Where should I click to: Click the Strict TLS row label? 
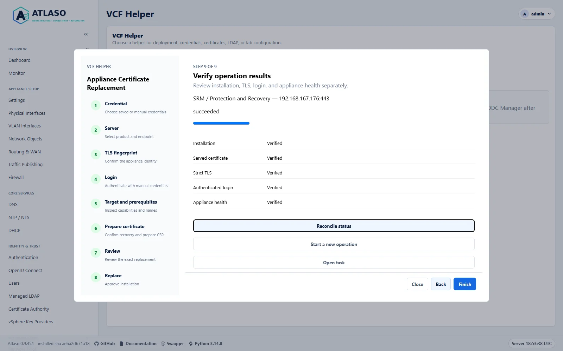point(202,173)
